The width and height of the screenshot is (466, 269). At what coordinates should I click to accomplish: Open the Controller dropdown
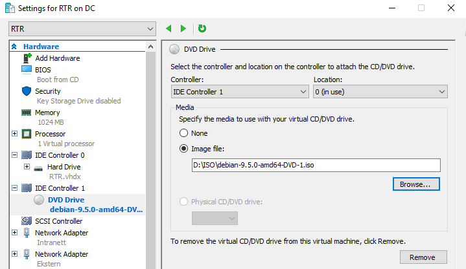click(239, 92)
